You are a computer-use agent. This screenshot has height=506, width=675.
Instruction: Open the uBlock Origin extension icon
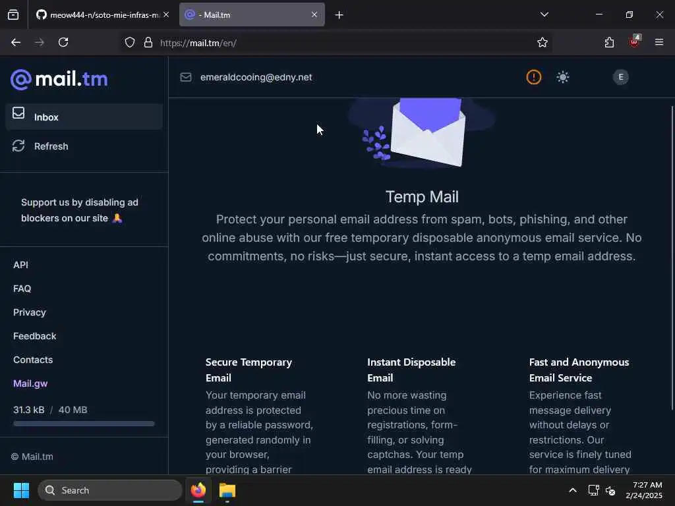click(x=635, y=42)
